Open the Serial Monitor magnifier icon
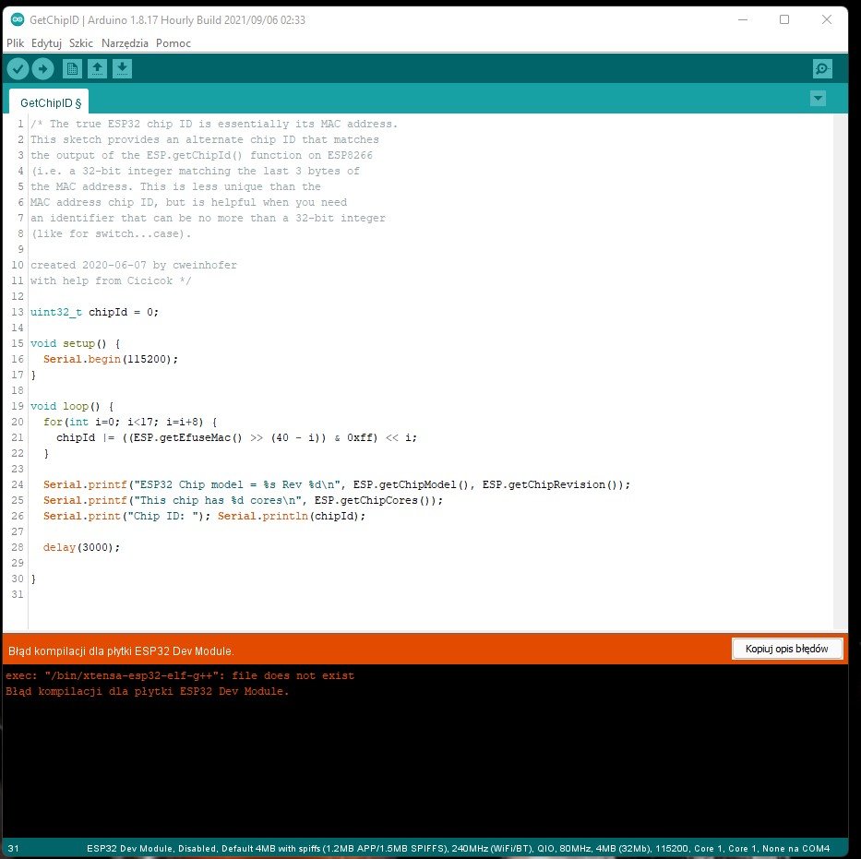861x859 pixels. click(822, 69)
